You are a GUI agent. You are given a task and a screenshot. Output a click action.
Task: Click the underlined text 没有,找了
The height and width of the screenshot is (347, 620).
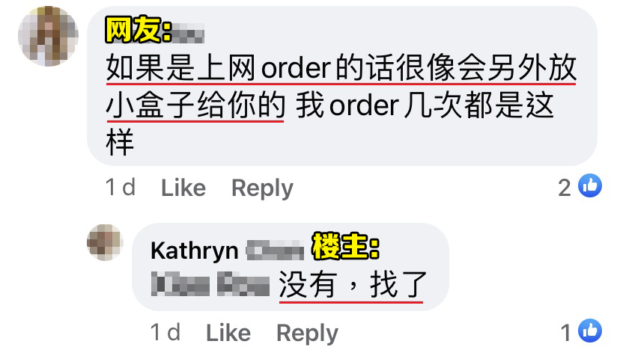353,285
